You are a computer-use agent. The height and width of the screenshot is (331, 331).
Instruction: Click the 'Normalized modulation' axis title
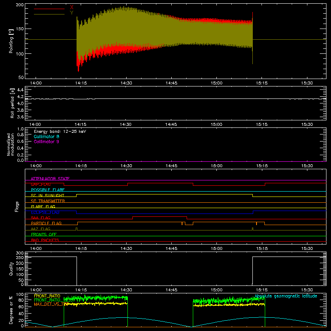coord(10,144)
